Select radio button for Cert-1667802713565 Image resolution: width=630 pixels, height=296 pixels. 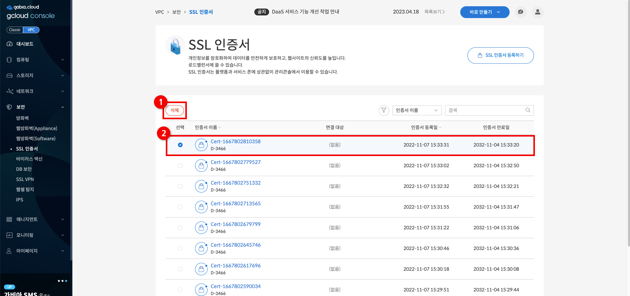180,207
